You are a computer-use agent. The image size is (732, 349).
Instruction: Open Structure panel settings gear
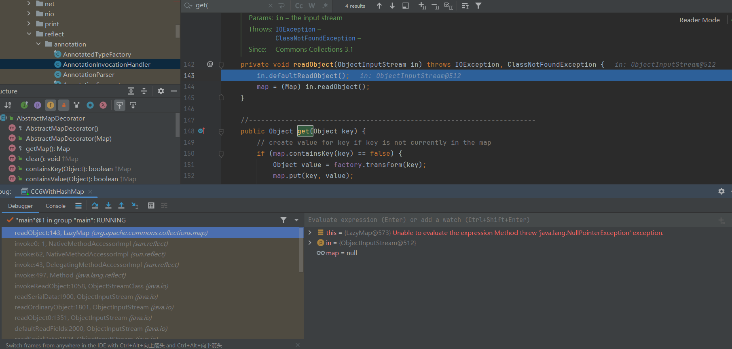coord(161,91)
